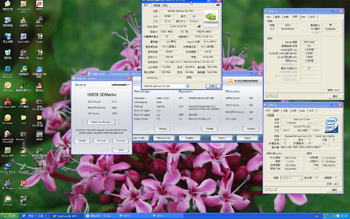Screen dimensions: 350x219
Task: Click 关闭(C) button in GPU-Z
Action: tap(213, 86)
